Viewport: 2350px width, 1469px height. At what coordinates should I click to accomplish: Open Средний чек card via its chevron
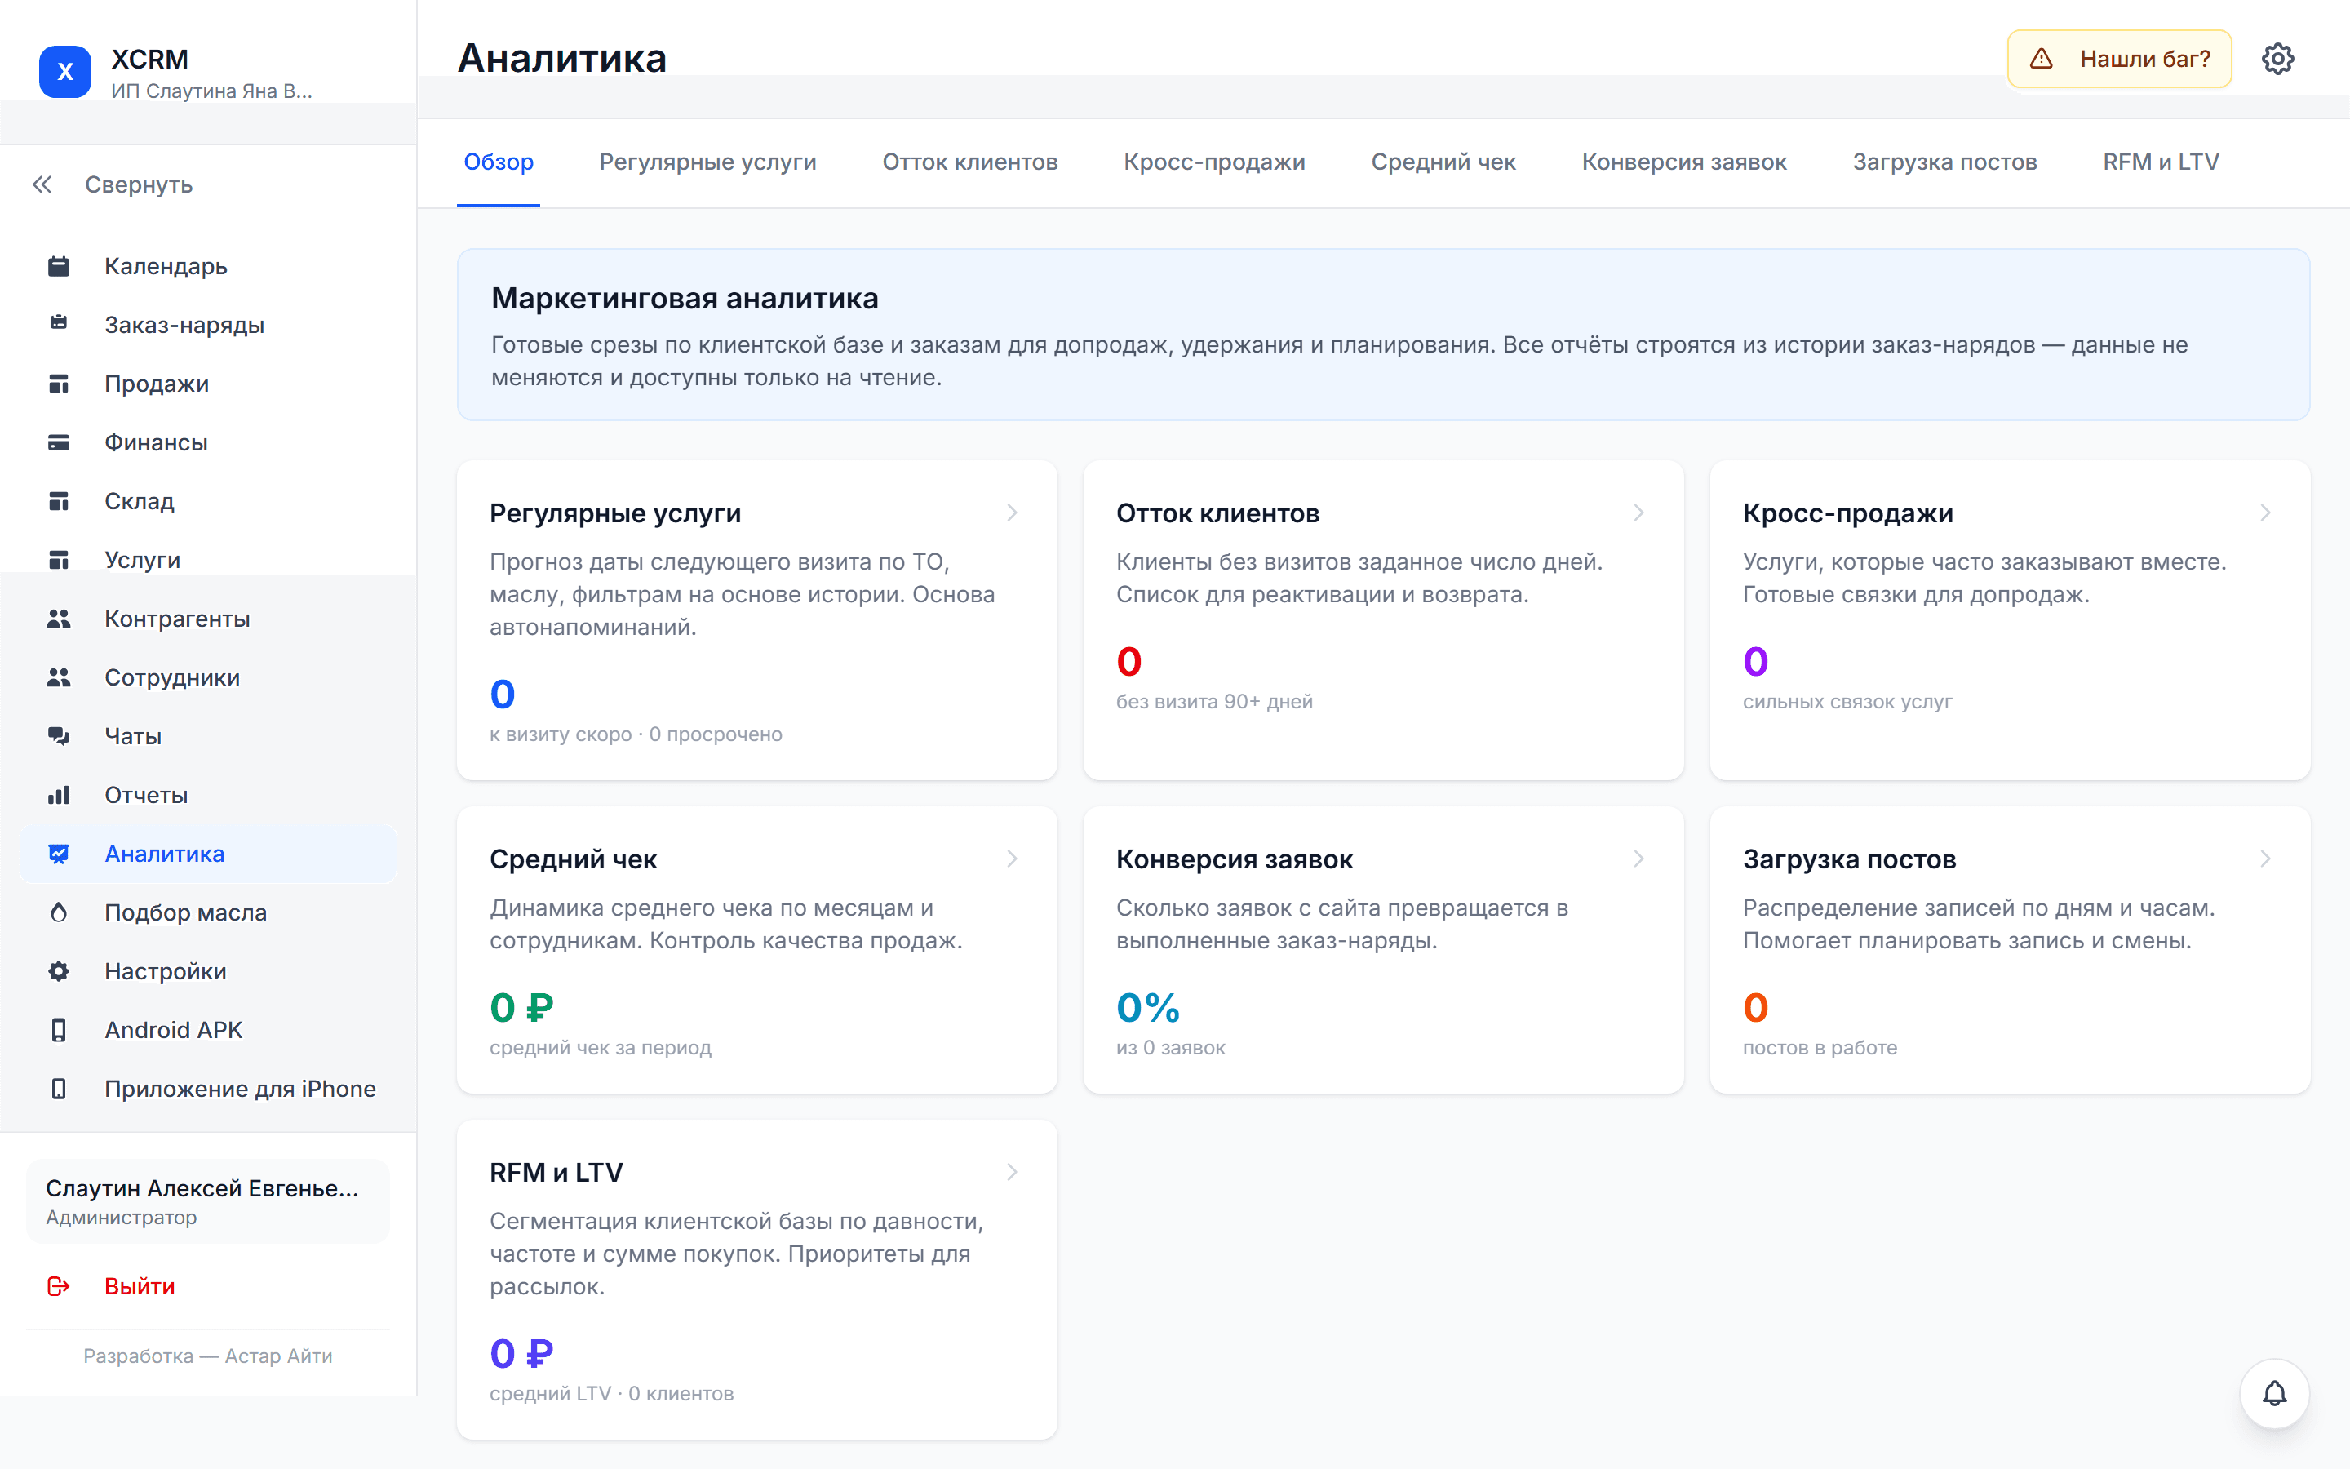click(x=1012, y=859)
